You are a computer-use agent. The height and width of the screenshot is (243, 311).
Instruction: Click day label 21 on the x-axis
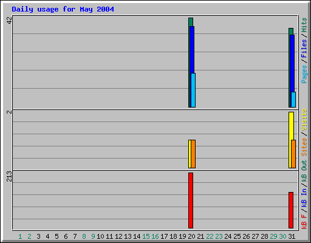[200, 236]
